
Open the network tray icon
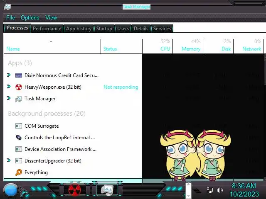(209, 190)
